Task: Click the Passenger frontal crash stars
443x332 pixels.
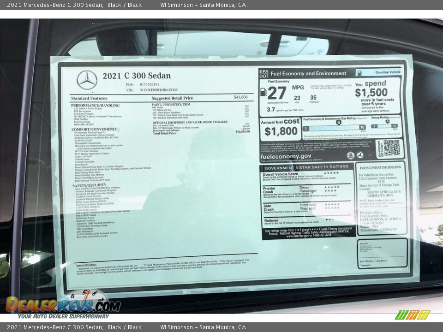Action: [330, 191]
